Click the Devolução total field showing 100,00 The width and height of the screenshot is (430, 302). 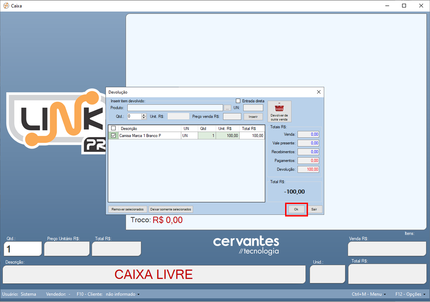tap(308, 169)
